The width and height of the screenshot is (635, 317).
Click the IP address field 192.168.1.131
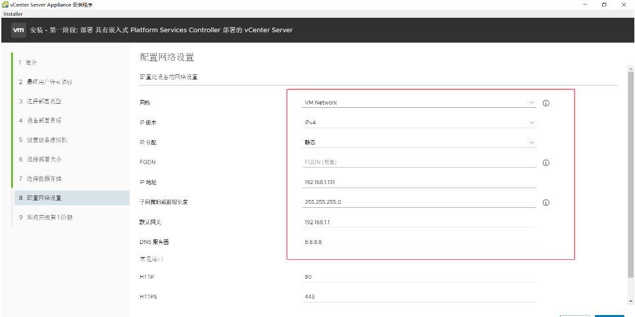[419, 182]
